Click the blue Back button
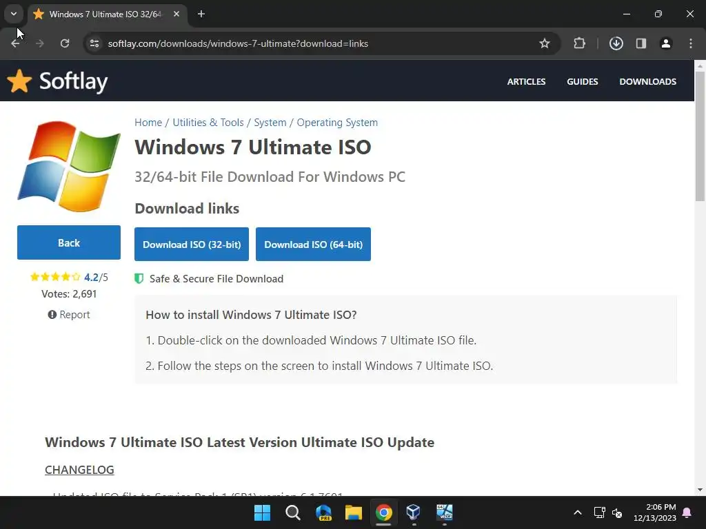 69,242
